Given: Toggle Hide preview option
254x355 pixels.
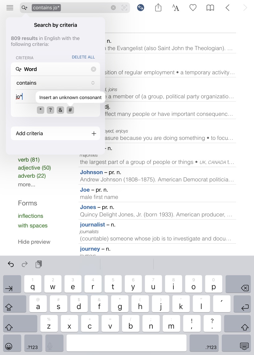Looking at the screenshot, I should point(34,242).
